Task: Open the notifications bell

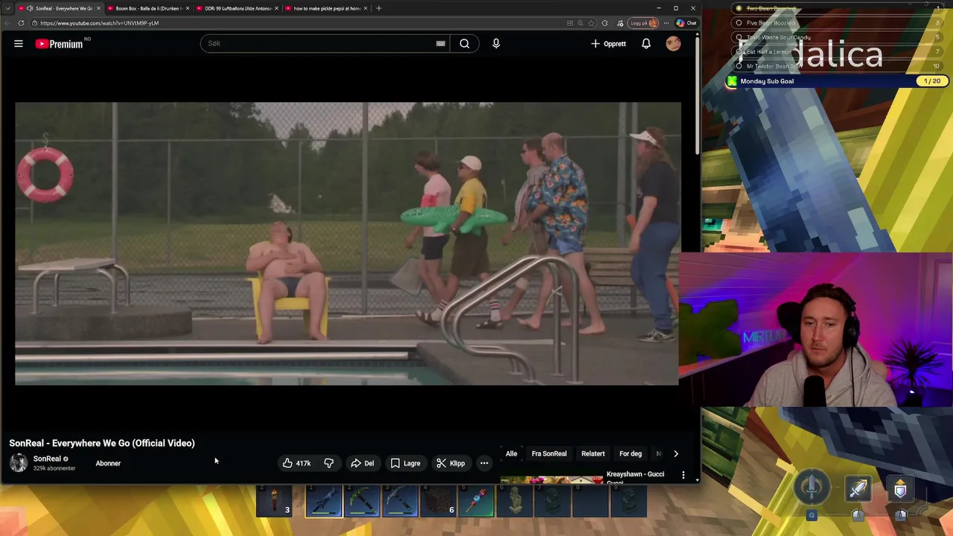Action: tap(646, 44)
